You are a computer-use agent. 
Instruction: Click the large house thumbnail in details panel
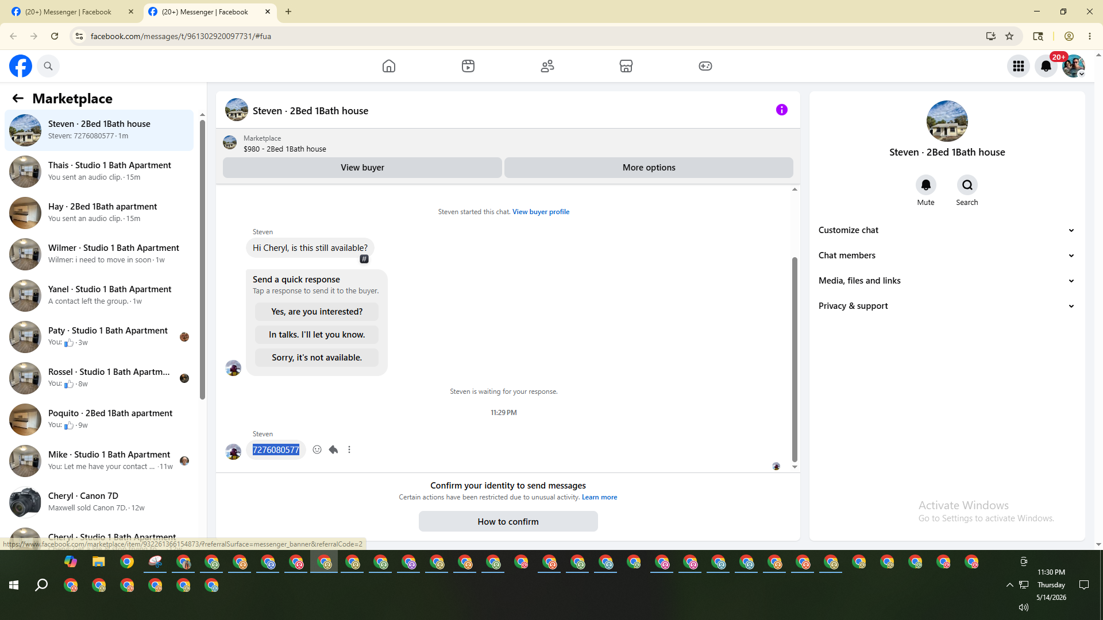click(x=947, y=121)
